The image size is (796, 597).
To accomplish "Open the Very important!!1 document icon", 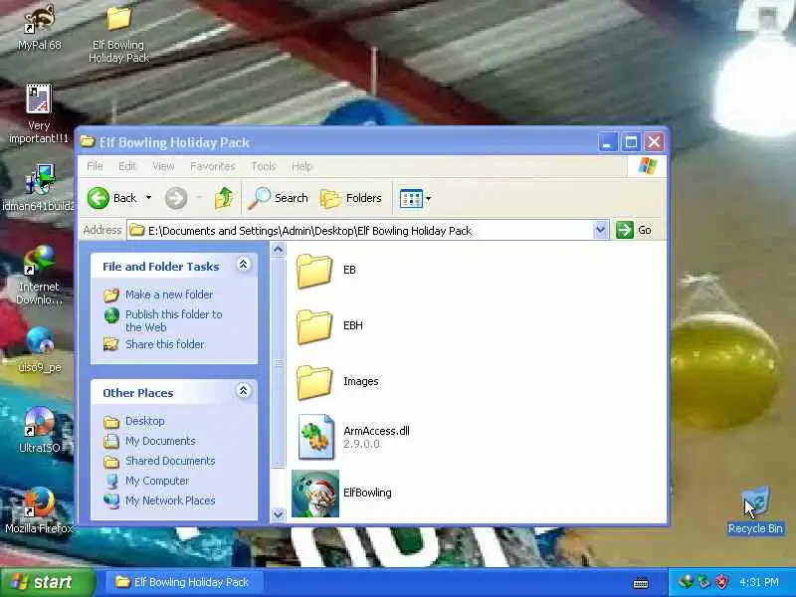I will [39, 113].
